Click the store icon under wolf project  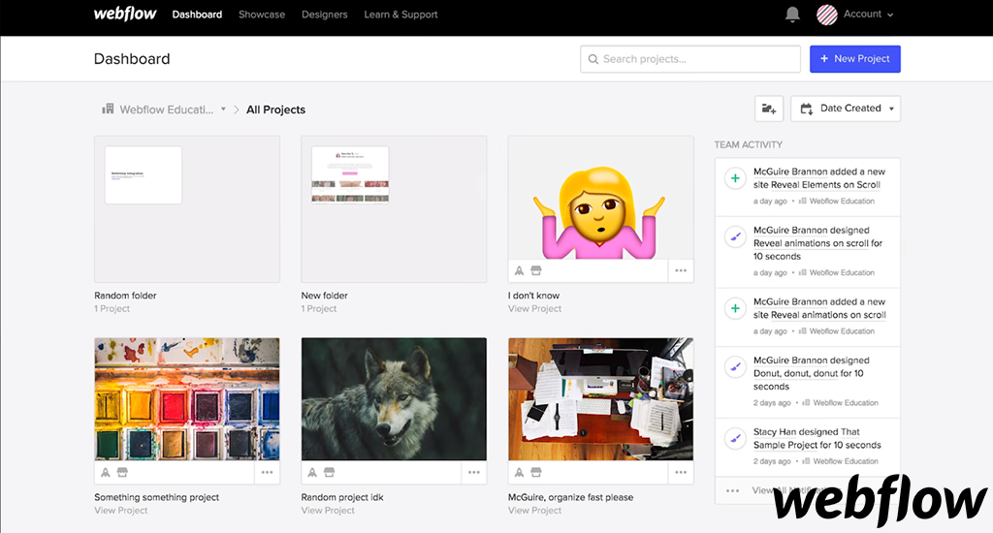330,473
